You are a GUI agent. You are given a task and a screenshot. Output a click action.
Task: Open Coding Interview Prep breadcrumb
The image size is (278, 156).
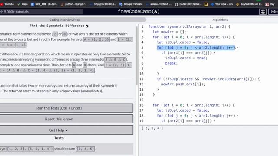coord(65,19)
